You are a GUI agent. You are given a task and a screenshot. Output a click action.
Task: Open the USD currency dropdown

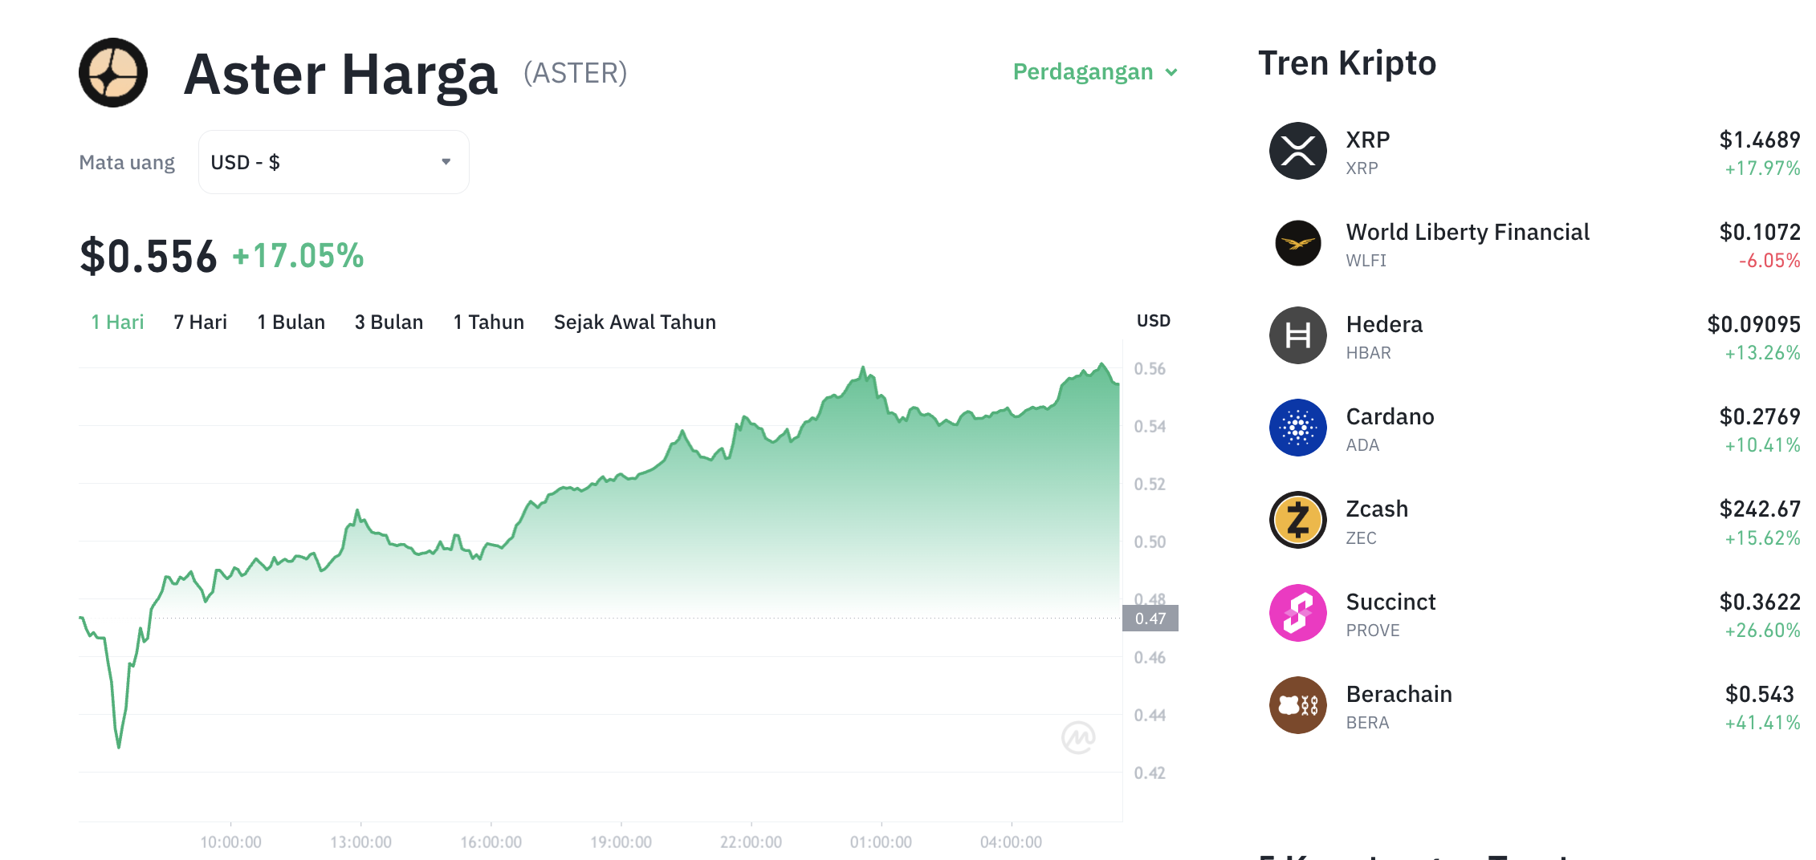coord(332,161)
